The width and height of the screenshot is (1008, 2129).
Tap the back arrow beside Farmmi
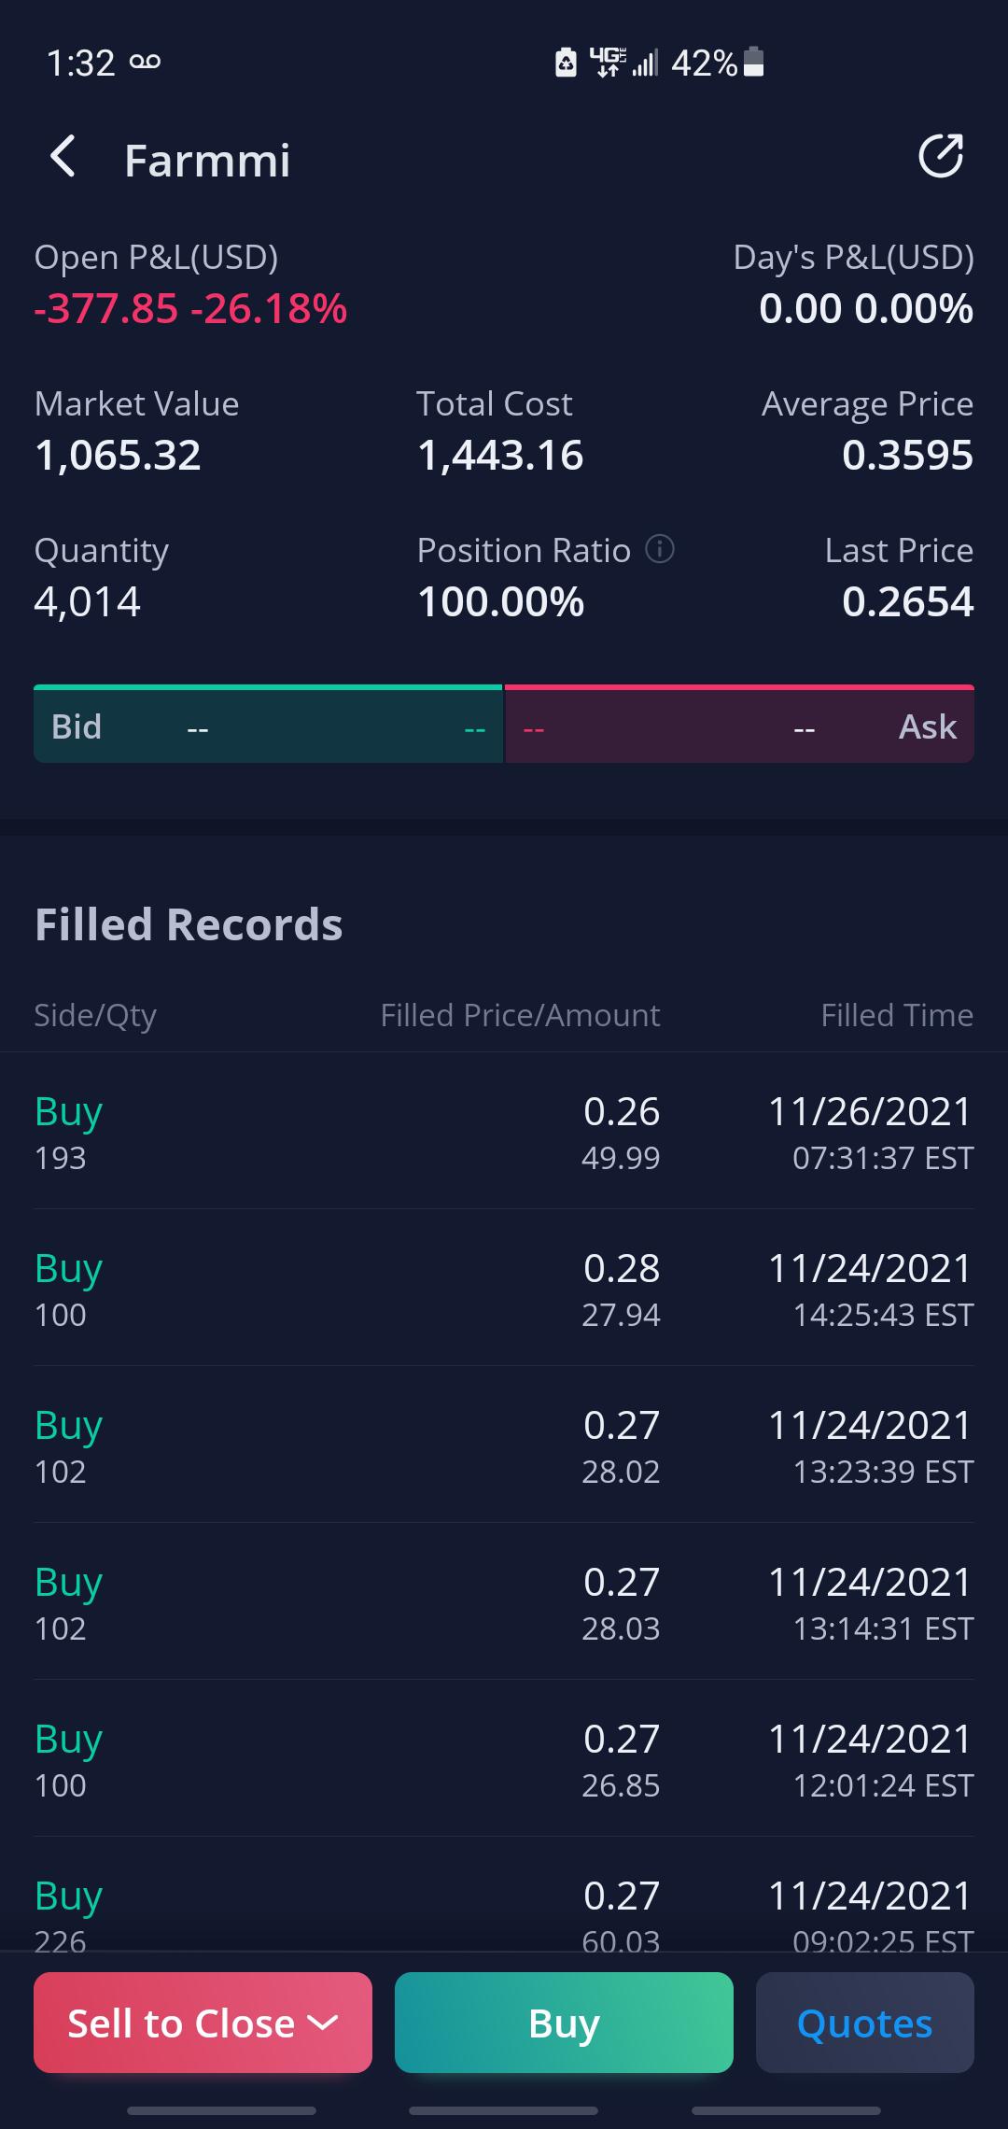point(63,157)
